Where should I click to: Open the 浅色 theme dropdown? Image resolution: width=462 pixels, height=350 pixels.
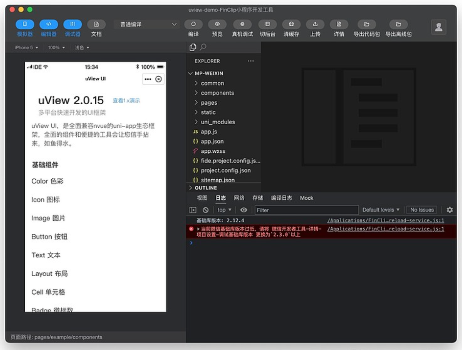coord(82,47)
